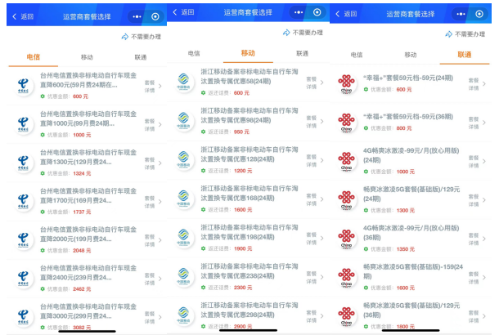499x335 pixels.
Task: Tap the Telecom logo of the 直降1300元 plan
Action: pos(23,163)
